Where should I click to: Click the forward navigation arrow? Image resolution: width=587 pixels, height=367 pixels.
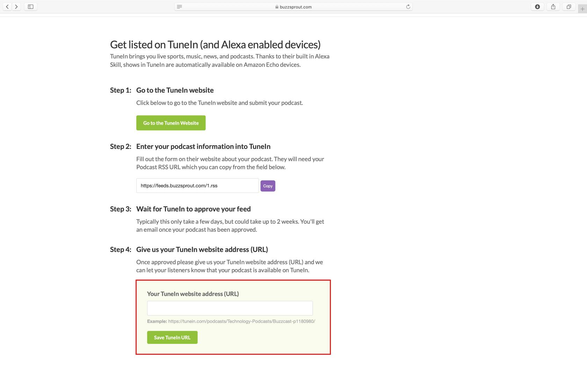tap(16, 6)
